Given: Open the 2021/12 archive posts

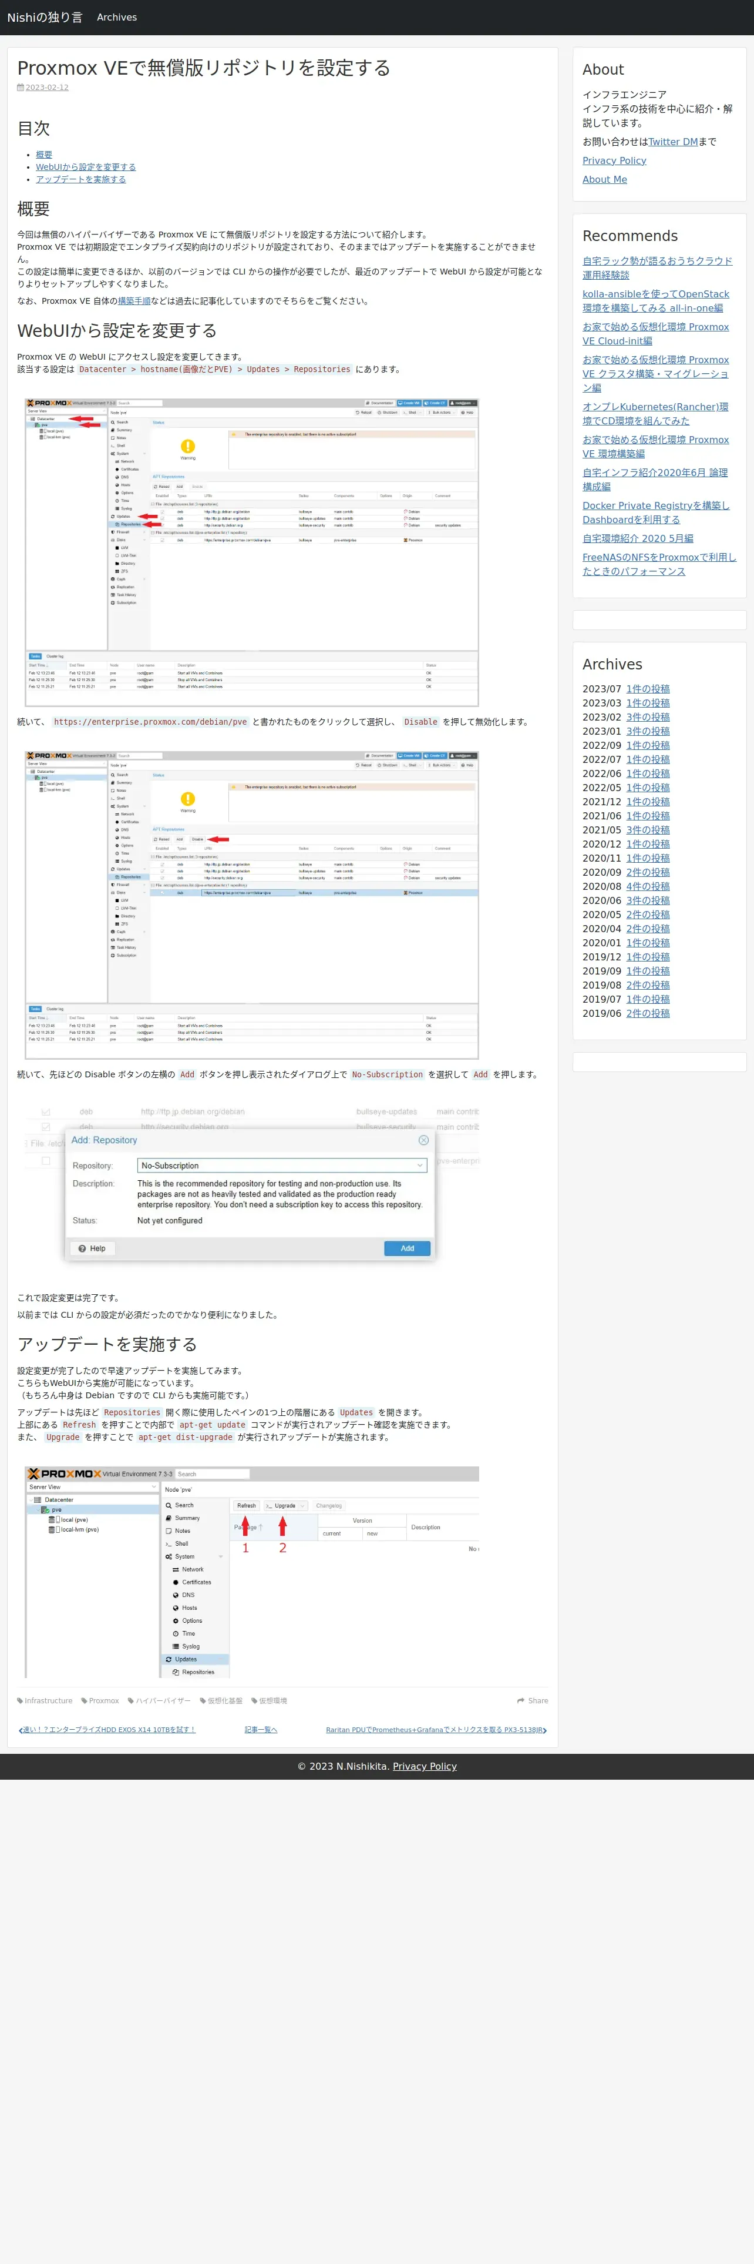Looking at the screenshot, I should [x=648, y=802].
